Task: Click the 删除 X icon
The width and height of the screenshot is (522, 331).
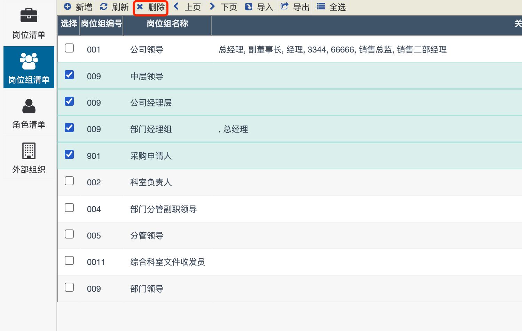Action: [140, 7]
